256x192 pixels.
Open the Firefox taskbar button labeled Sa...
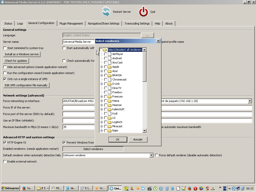[x=28, y=188]
